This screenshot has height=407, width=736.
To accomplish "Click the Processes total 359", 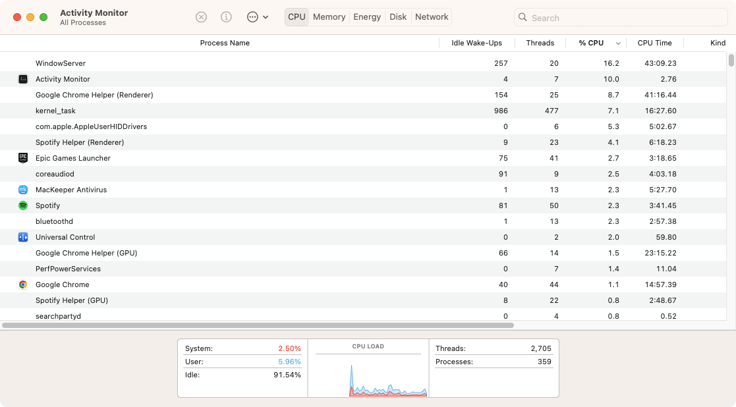I will (x=544, y=362).
